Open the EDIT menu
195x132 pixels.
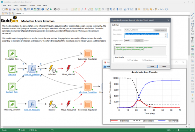[x=10, y=6]
